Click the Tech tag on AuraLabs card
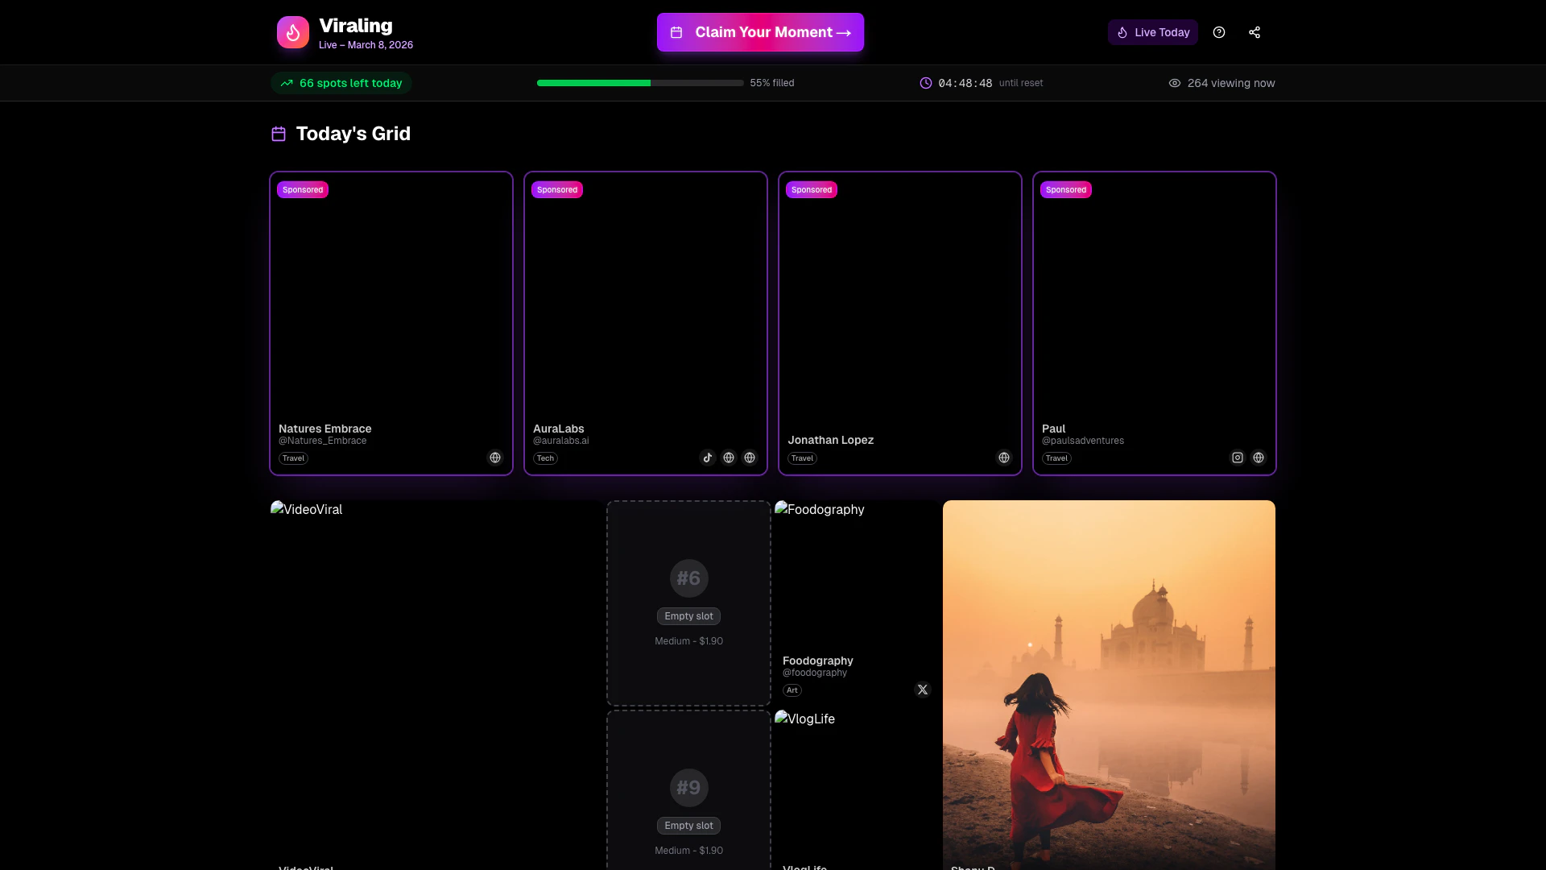 [x=545, y=458]
